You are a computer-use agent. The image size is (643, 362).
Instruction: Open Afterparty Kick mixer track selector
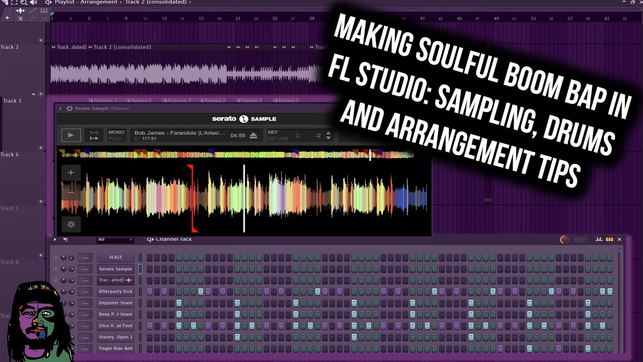(85, 292)
